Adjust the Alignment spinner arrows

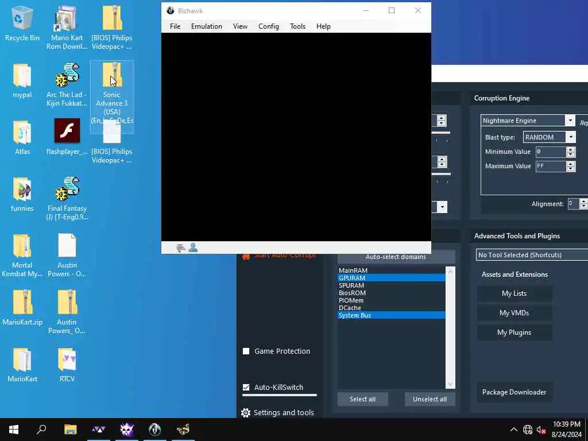tap(583, 204)
